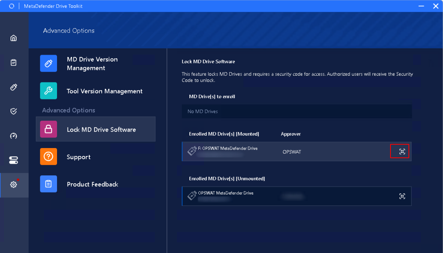Open MD Drive Version Management
Screen dimensions: 443x253
[x=96, y=64]
